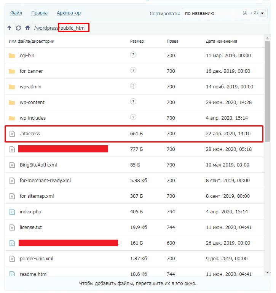This screenshot has width=276, height=293.
Task: Select the for-banner folder name
Action: pos(31,71)
